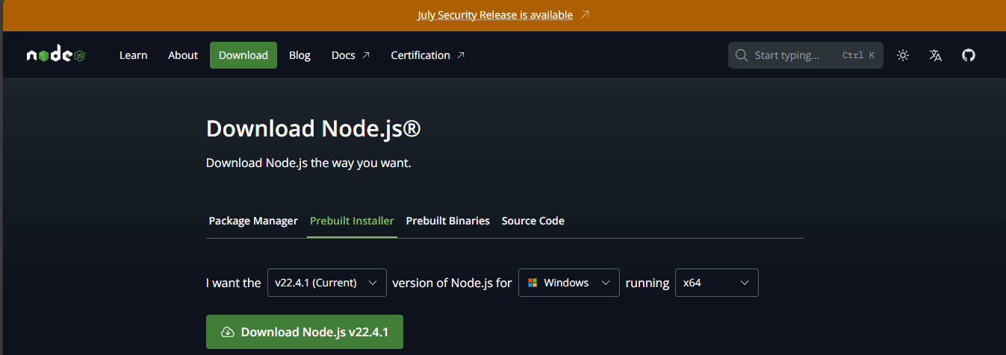This screenshot has width=1006, height=355.
Task: Click the Download navigation button
Action: pos(243,55)
